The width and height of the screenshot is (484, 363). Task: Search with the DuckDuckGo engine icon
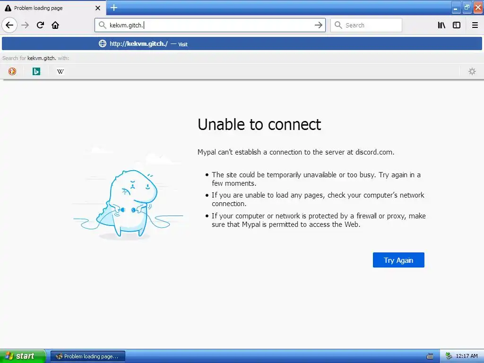click(x=12, y=71)
